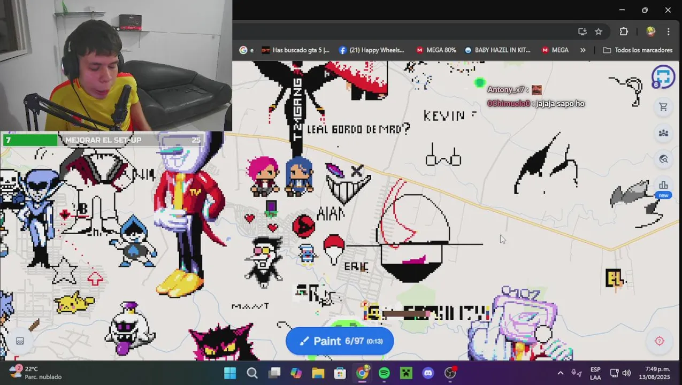Open the 'Has buscado gta 5' bookmark
Screen dimensions: 682x385
click(x=296, y=50)
